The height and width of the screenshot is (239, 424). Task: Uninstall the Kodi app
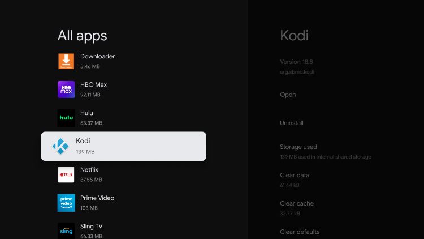(x=292, y=123)
